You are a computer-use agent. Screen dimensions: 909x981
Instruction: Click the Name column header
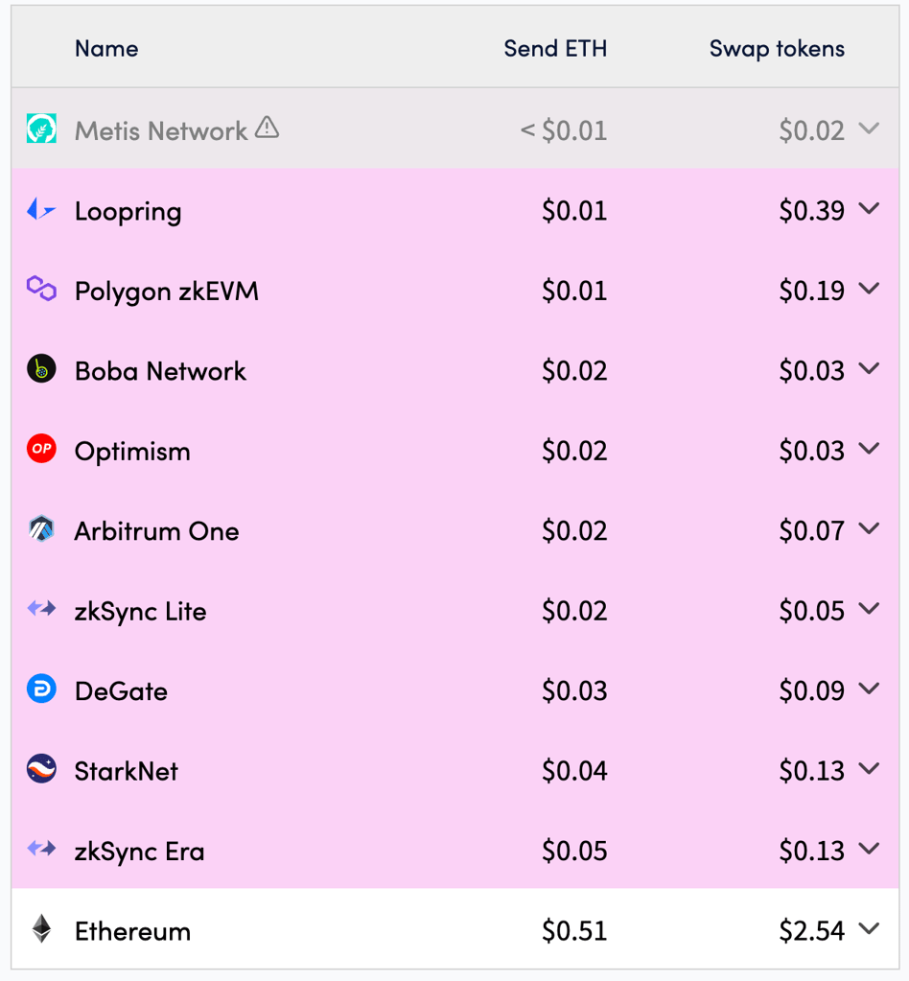[106, 49]
